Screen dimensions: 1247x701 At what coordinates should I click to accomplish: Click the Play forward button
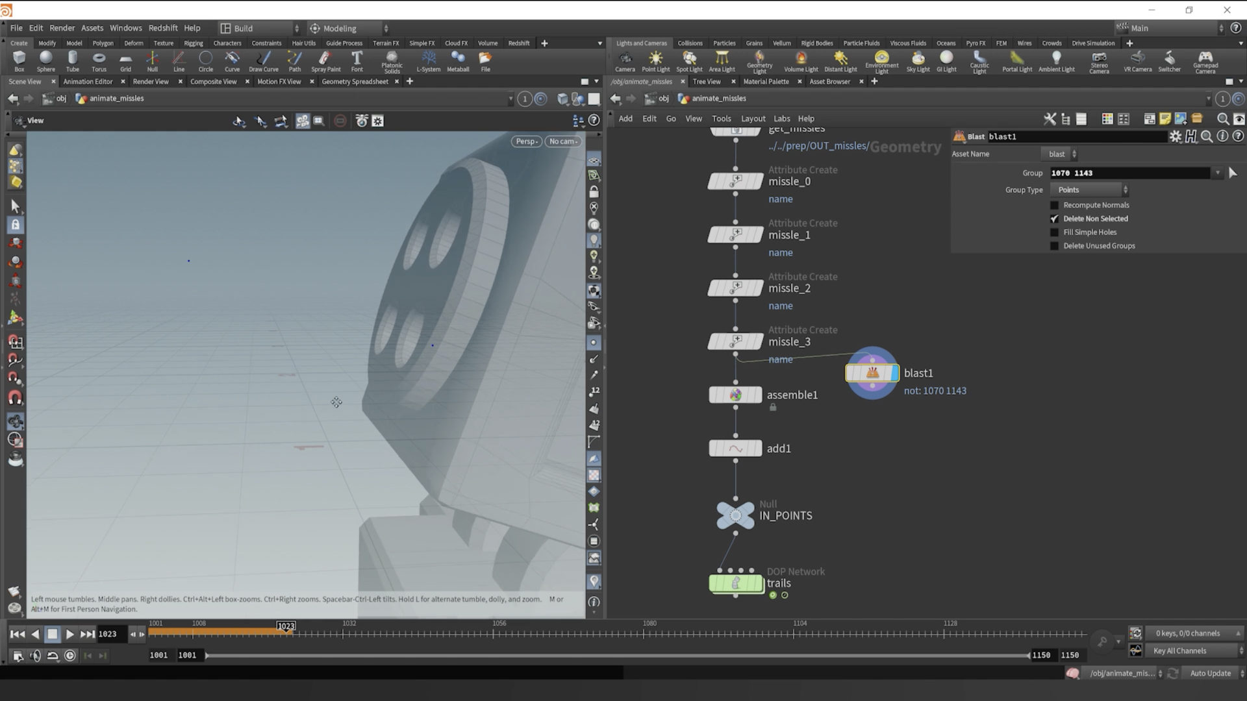tap(69, 634)
